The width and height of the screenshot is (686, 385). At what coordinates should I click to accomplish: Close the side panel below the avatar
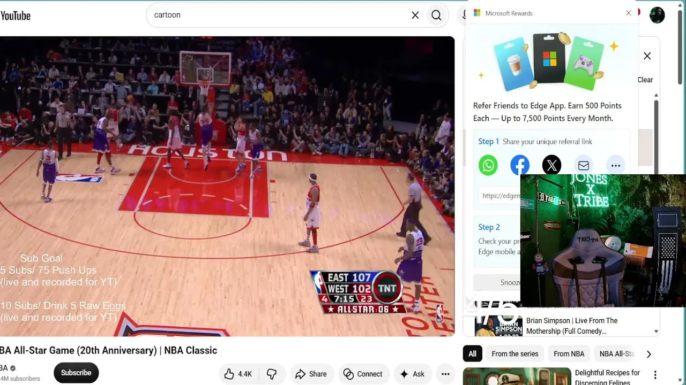647,56
